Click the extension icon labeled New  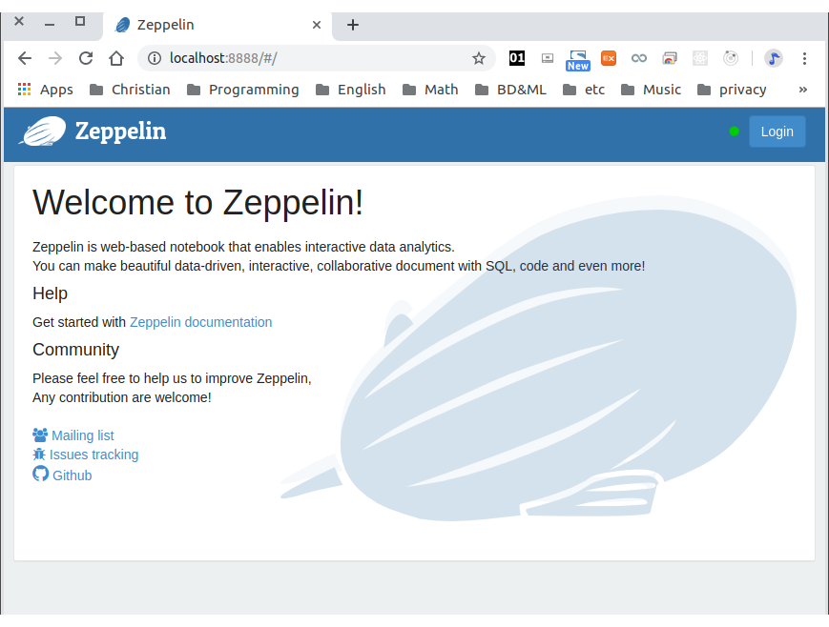[x=578, y=60]
